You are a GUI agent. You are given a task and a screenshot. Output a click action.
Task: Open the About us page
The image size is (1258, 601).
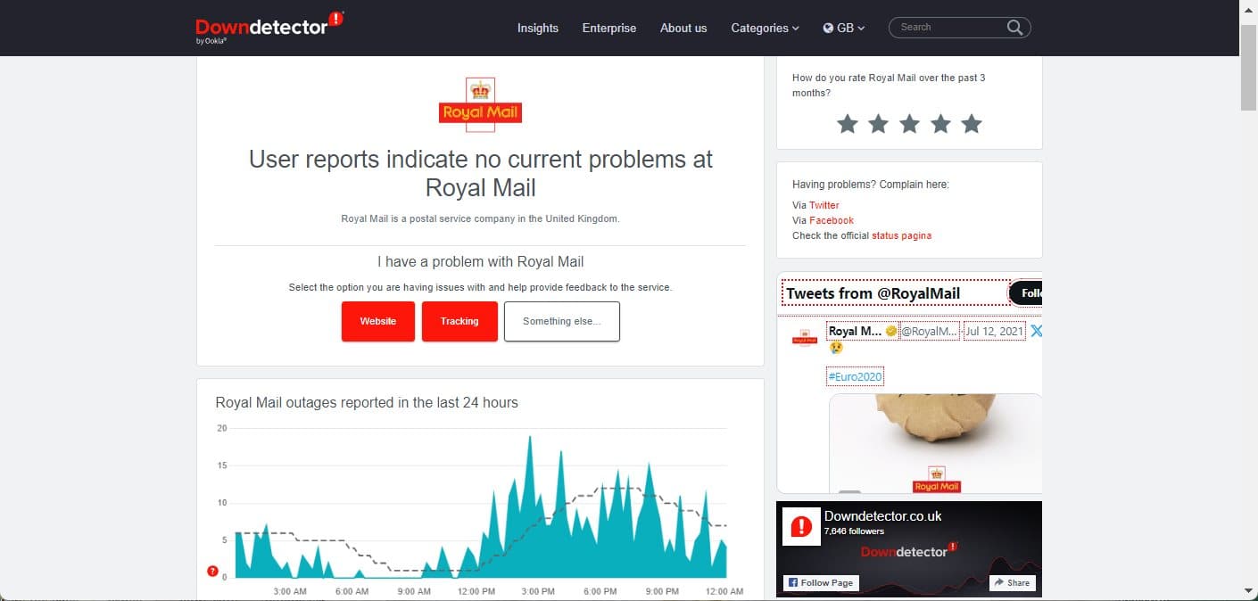683,28
